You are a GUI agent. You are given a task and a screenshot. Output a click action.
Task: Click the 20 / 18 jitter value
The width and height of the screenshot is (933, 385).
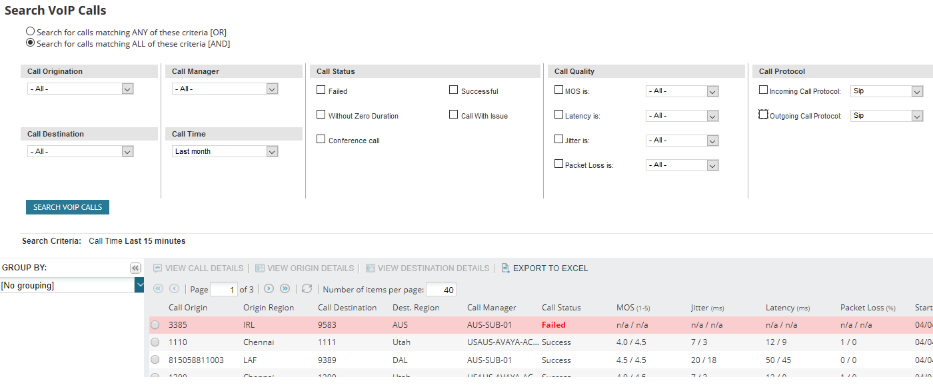[x=704, y=360]
